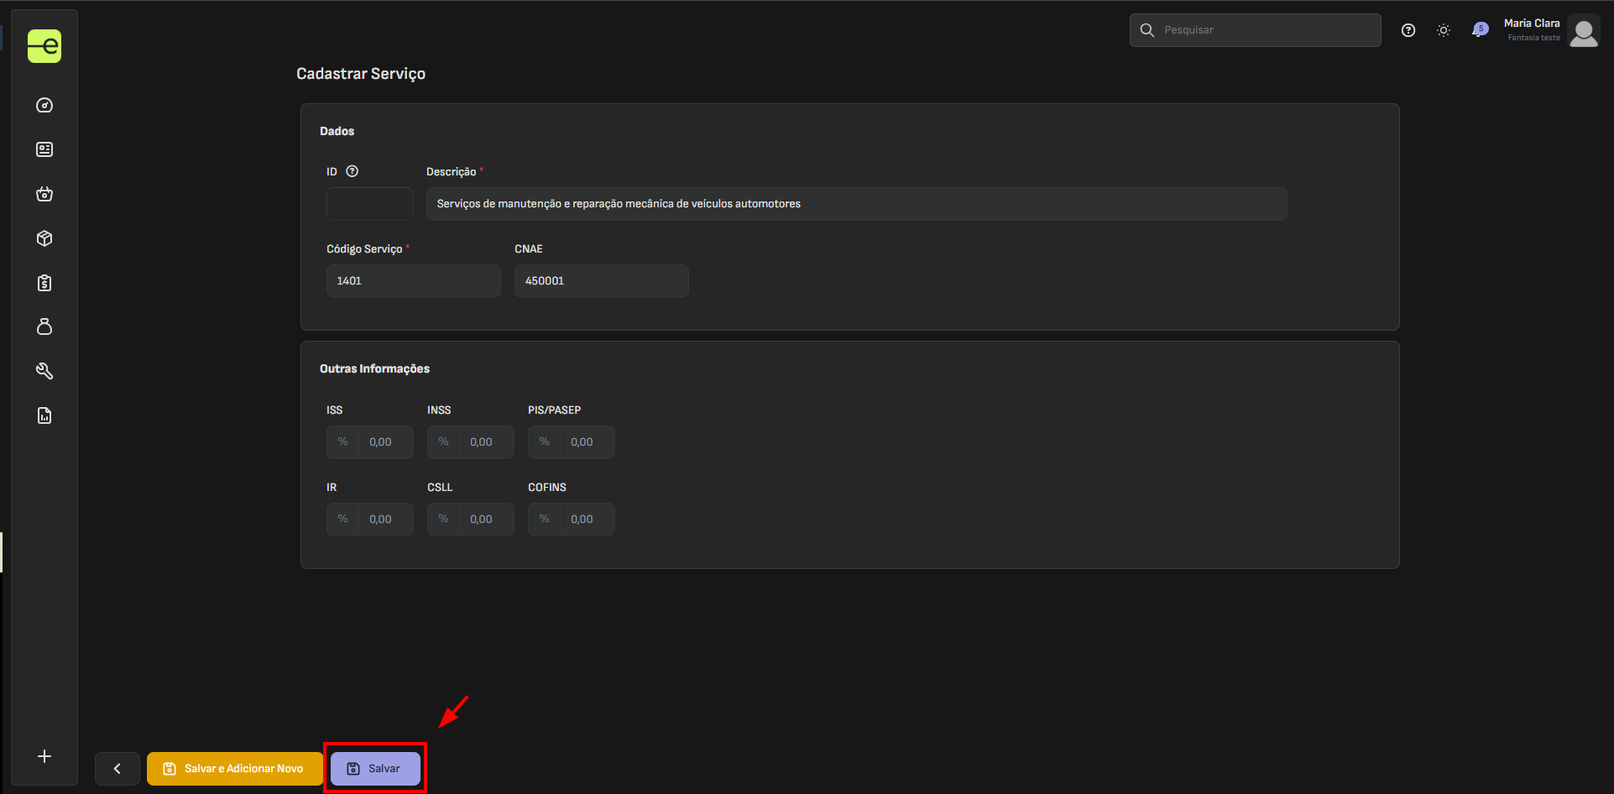
Task: Open the reports document icon in sidebar
Action: click(x=44, y=415)
